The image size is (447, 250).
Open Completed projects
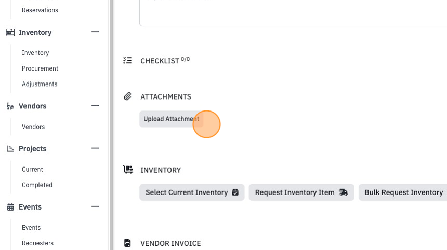[37, 185]
